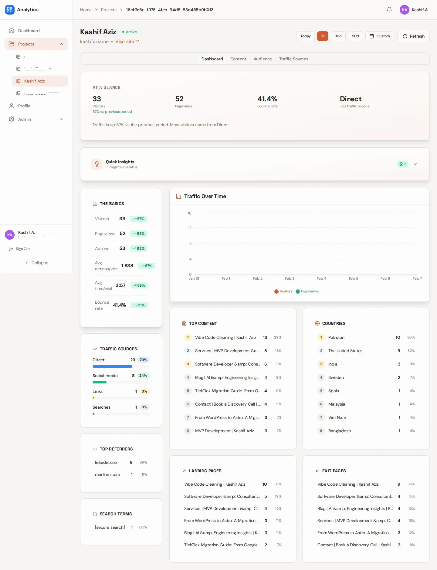Click linkedin.com in Top Referrers
This screenshot has height=570, width=437.
click(x=107, y=462)
